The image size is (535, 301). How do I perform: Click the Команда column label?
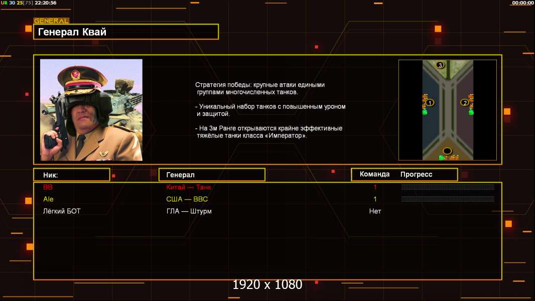(x=374, y=174)
